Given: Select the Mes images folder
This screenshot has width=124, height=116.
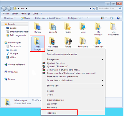Looking at the screenshot, I should pyautogui.click(x=38, y=44).
